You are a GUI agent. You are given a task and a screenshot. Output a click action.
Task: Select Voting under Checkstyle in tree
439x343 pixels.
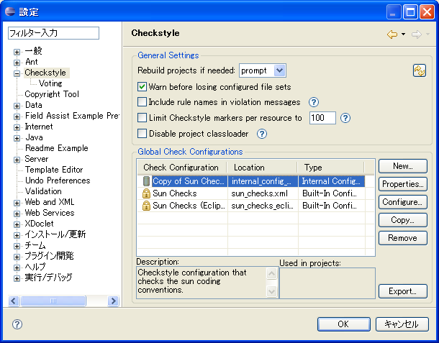(50, 83)
